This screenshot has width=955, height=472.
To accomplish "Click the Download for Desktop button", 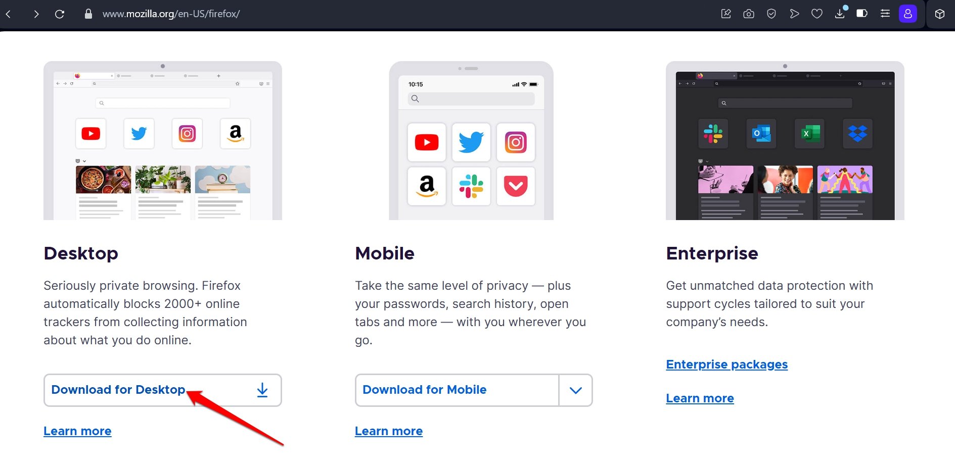I will [x=162, y=390].
